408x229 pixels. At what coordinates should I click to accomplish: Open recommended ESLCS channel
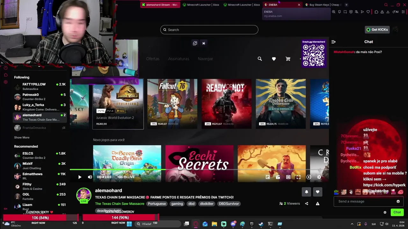click(40, 156)
